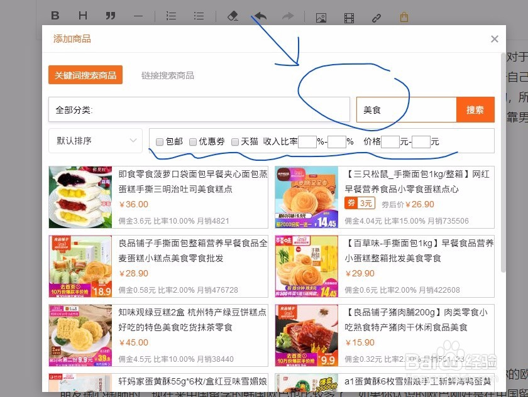The width and height of the screenshot is (528, 397).
Task: Open product title 即食零食菠萝口袋面包
Action: [192, 182]
